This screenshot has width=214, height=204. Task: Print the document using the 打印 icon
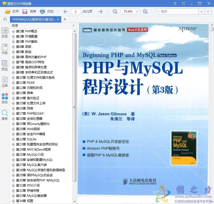[x=43, y=12]
